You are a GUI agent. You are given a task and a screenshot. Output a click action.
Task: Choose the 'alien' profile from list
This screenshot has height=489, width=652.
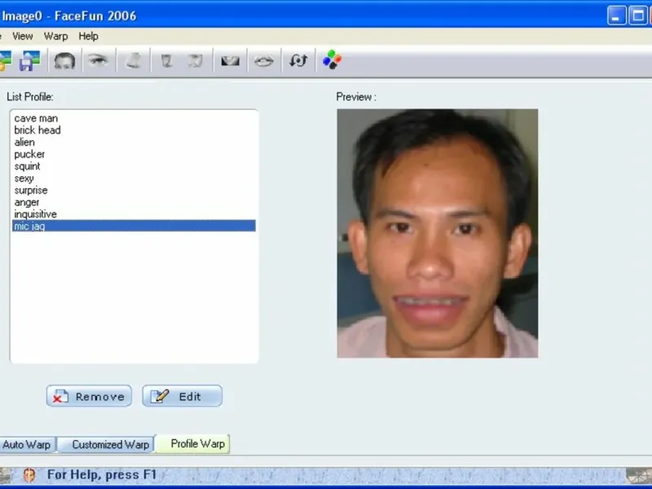[x=24, y=142]
